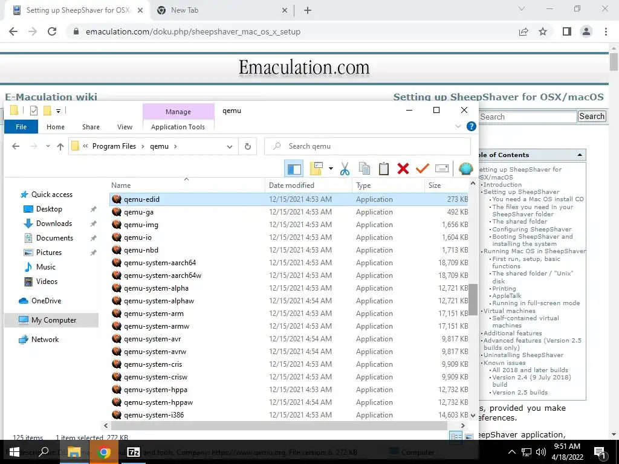The image size is (619, 464).
Task: Go up one folder level
Action: coord(60,146)
